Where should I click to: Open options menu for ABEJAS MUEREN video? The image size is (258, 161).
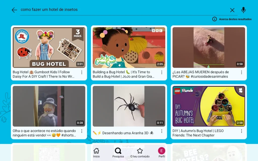coord(242,72)
